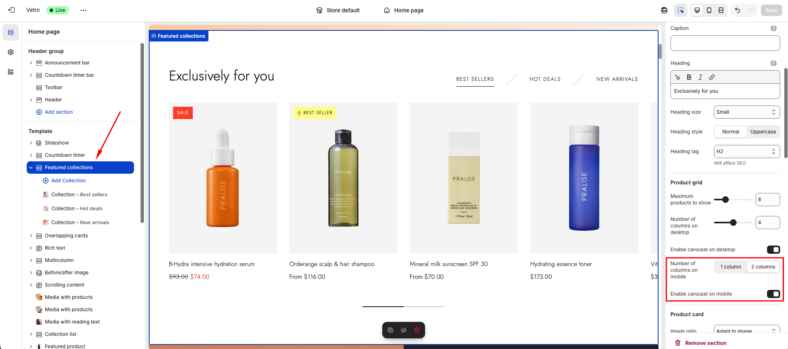Click italic formatting icon in Heading
The width and height of the screenshot is (788, 349).
click(700, 77)
